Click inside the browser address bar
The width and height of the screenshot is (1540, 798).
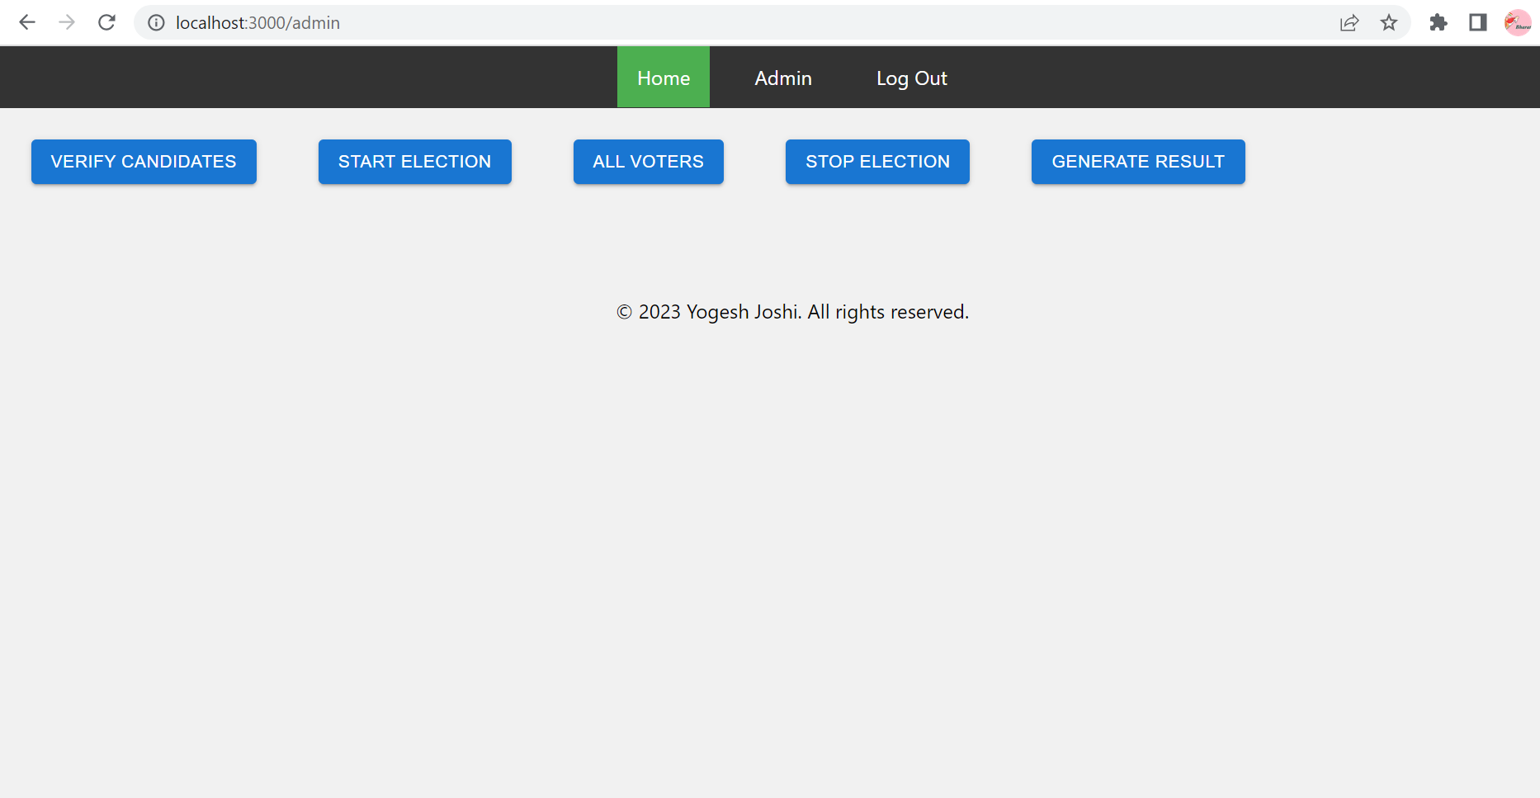point(578,23)
